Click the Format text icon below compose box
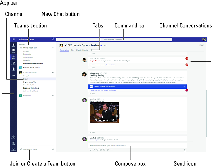Screen dimensions: 212x167 pos(90,150)
